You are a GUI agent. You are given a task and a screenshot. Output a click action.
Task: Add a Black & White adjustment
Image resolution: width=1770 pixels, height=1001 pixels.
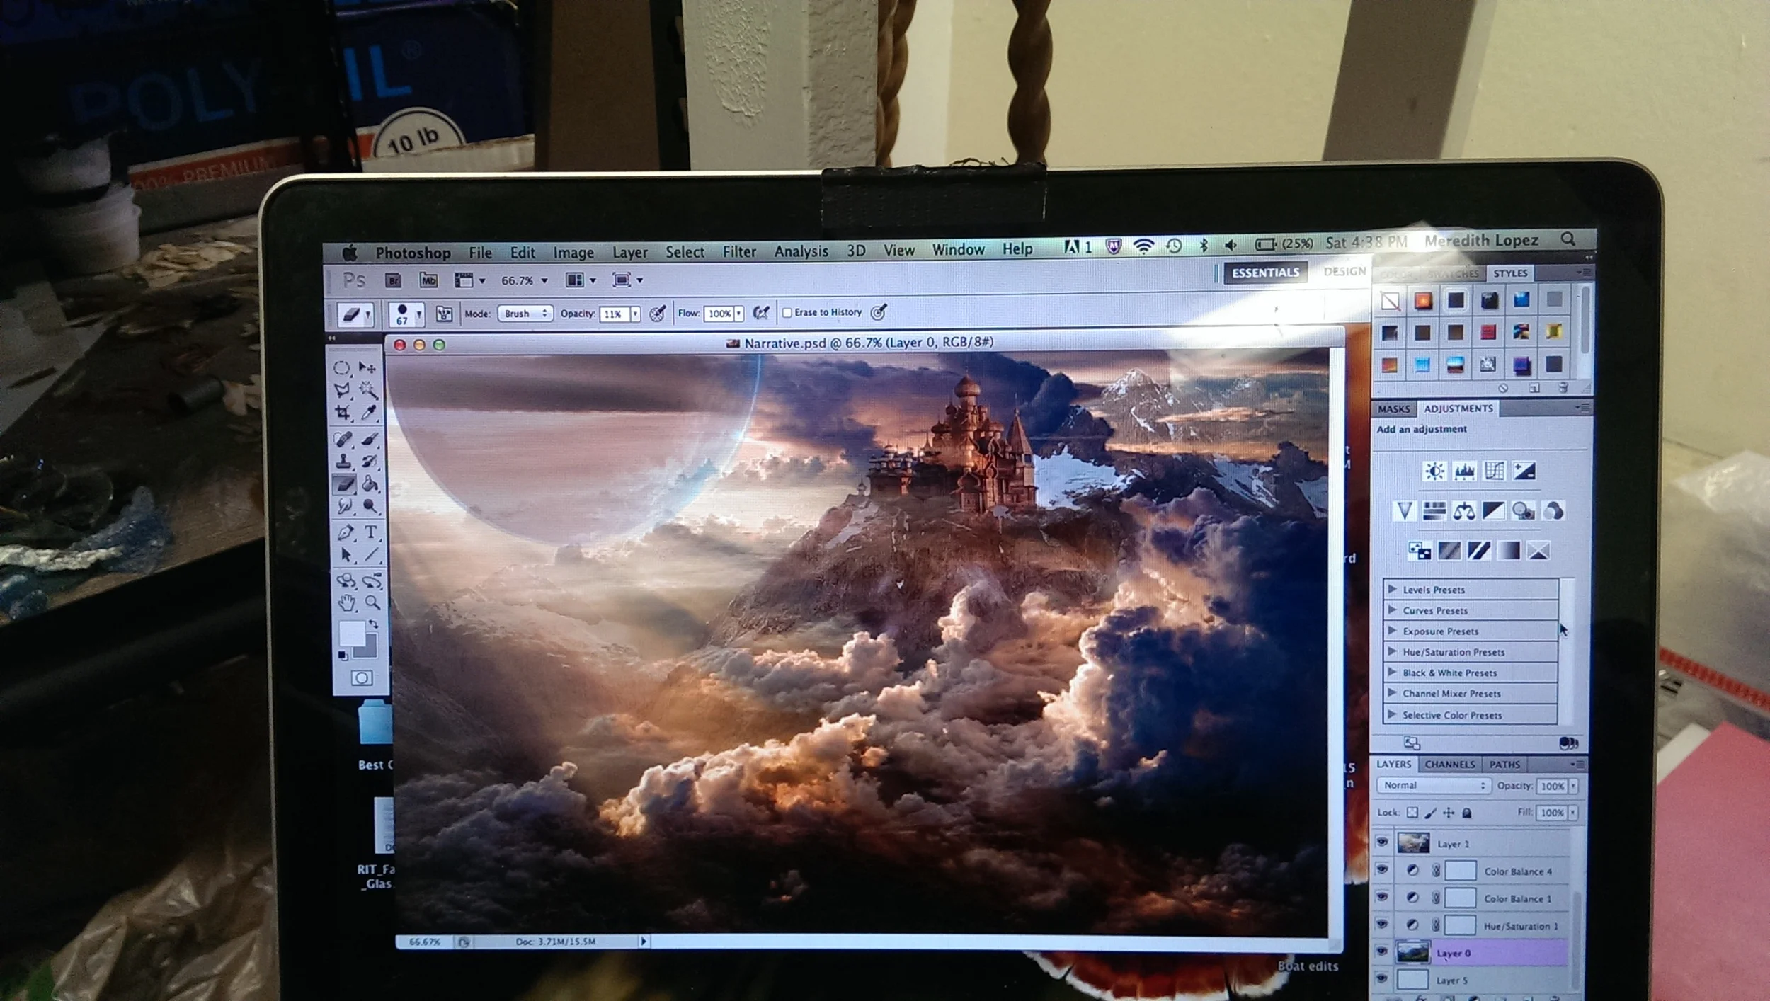pos(1494,510)
